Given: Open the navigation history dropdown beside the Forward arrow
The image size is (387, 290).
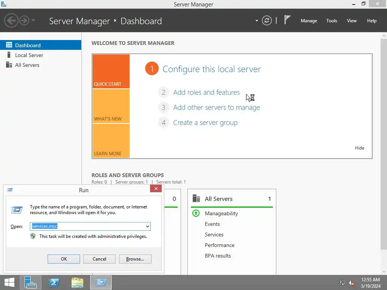Looking at the screenshot, I should (33, 20).
